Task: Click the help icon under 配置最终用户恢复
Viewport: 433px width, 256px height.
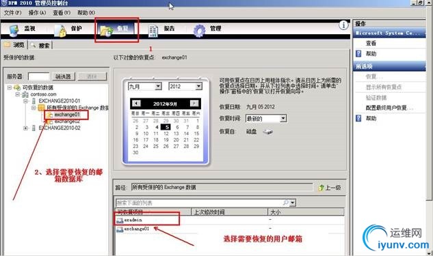Action: click(x=358, y=118)
